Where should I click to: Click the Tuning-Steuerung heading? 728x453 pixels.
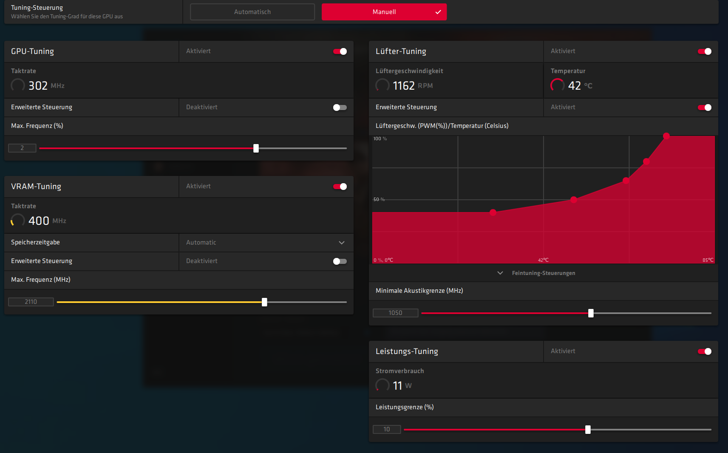coord(37,8)
